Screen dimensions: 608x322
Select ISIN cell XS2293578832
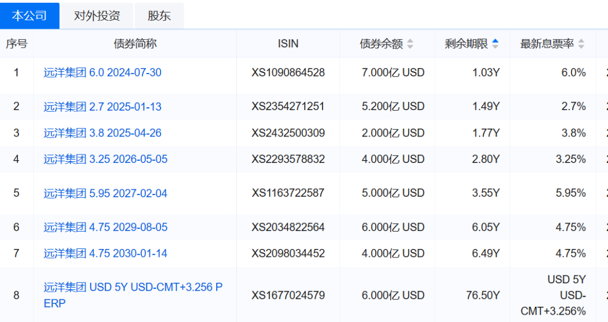click(288, 159)
